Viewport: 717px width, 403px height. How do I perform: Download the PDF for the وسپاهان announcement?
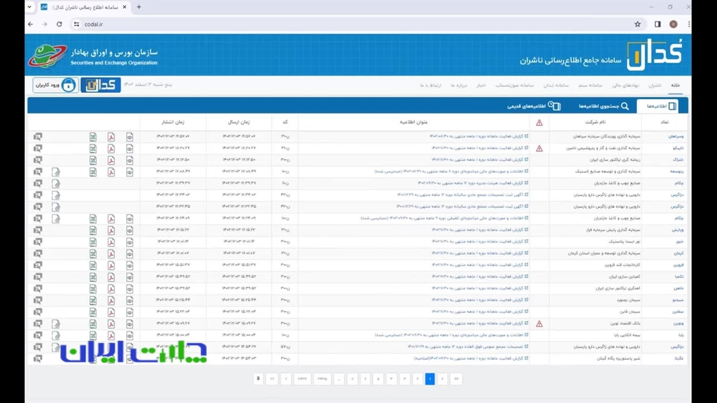[111, 137]
